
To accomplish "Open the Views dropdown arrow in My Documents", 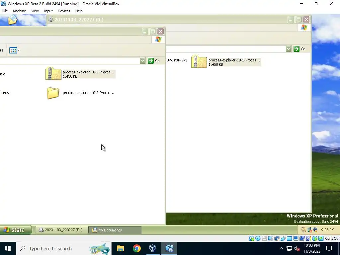I will pyautogui.click(x=19, y=50).
